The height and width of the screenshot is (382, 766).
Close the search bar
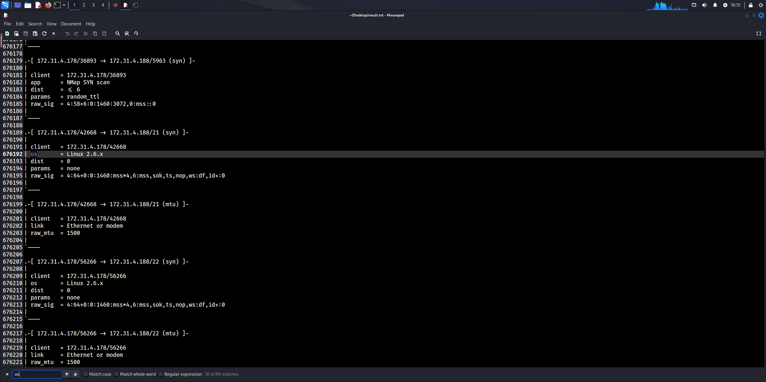coord(7,374)
